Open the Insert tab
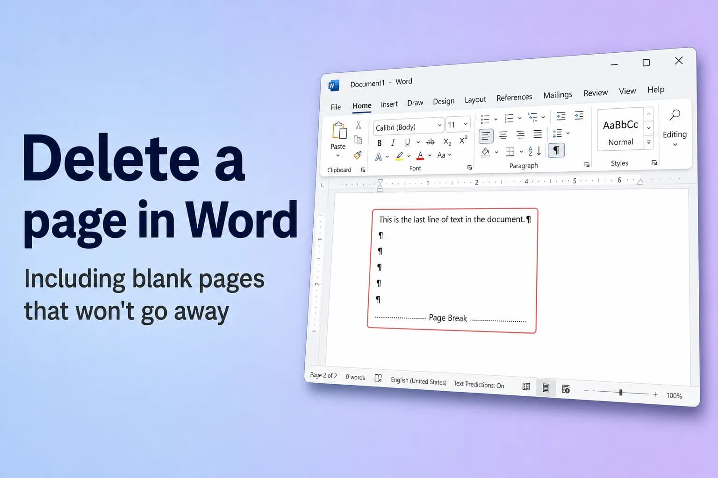The width and height of the screenshot is (718, 478). click(x=389, y=104)
